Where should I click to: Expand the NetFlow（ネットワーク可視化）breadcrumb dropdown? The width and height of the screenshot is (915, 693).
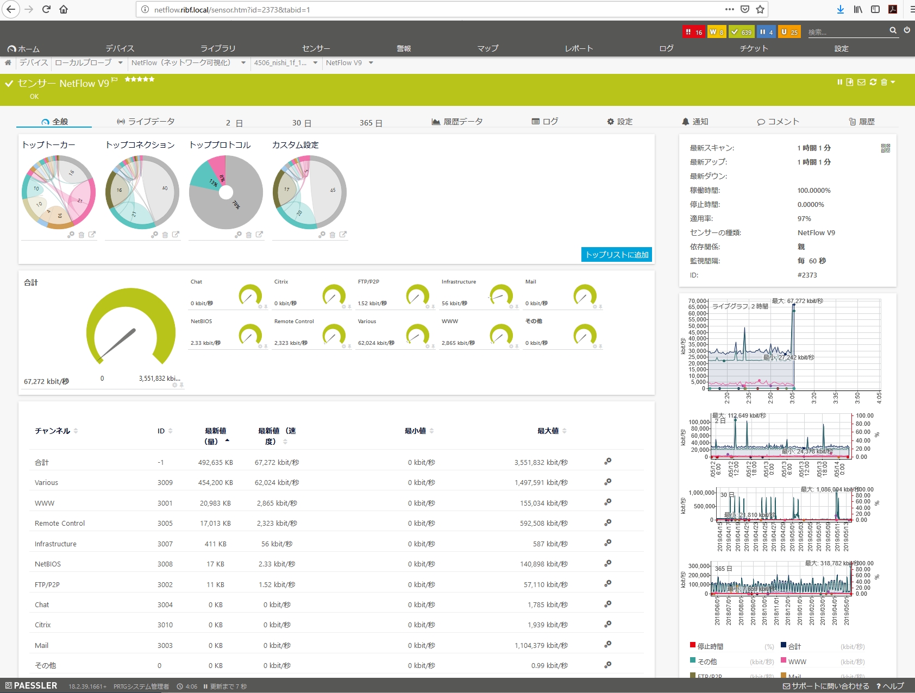[x=243, y=63]
